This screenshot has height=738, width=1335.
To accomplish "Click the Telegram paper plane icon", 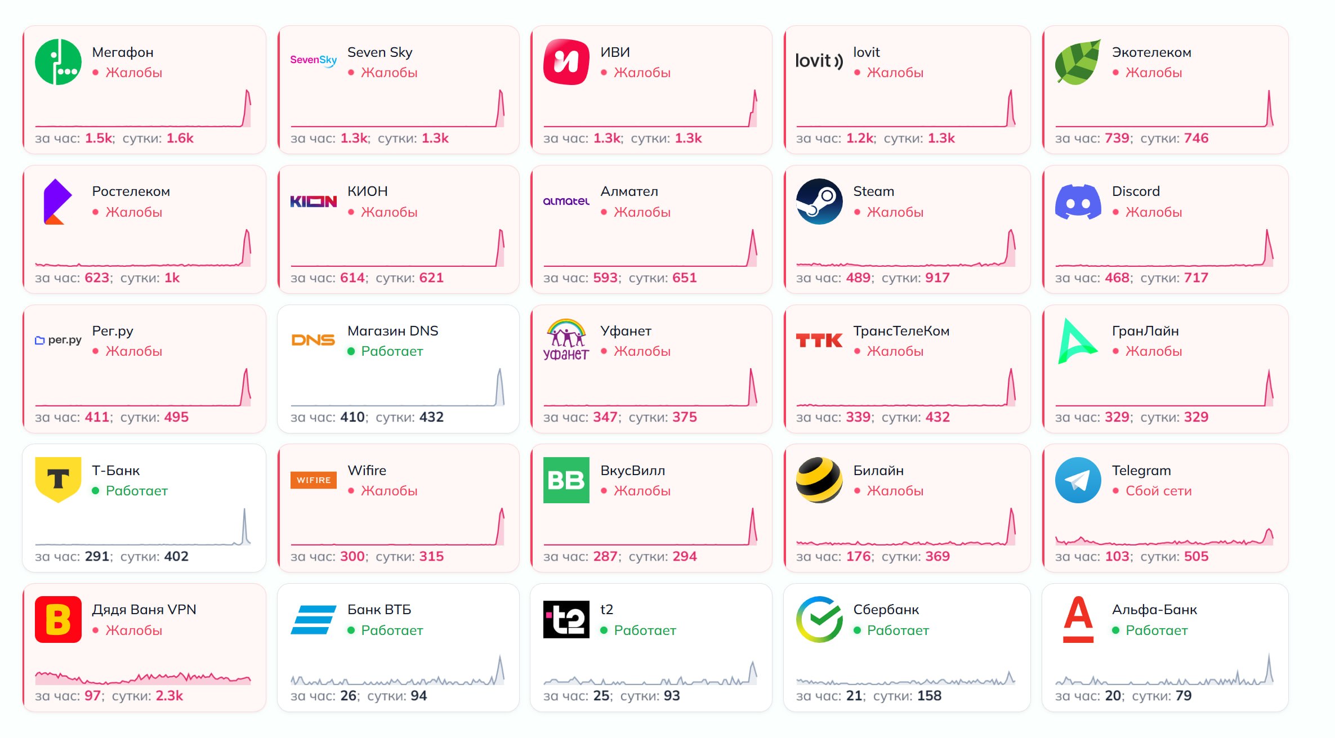I will [x=1078, y=480].
